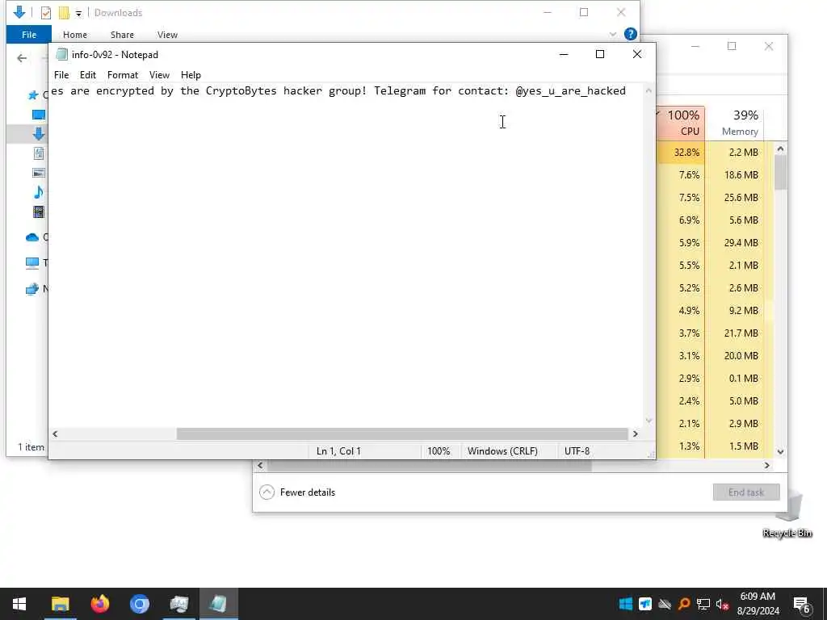The image size is (827, 620).
Task: Click Task Manager horizontal scrollbar thumb
Action: 430,466
